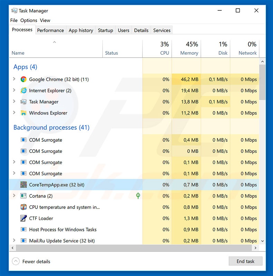Click the Task Manager process icon in Apps
Image resolution: width=273 pixels, height=276 pixels.
pyautogui.click(x=23, y=102)
